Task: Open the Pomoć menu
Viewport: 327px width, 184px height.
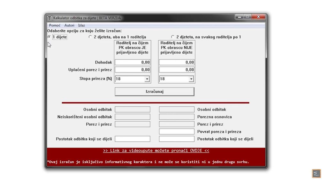Action: pos(54,25)
